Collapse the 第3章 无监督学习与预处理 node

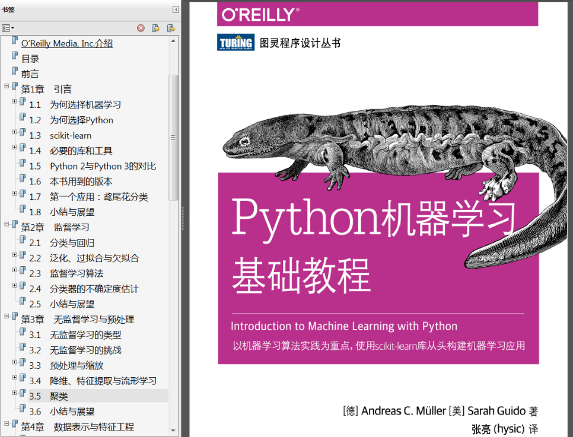point(7,317)
